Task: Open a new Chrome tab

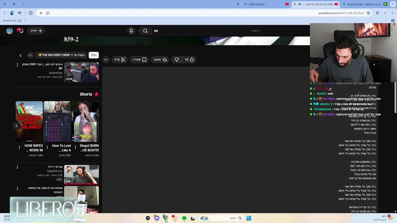Action: [x=238, y=4]
